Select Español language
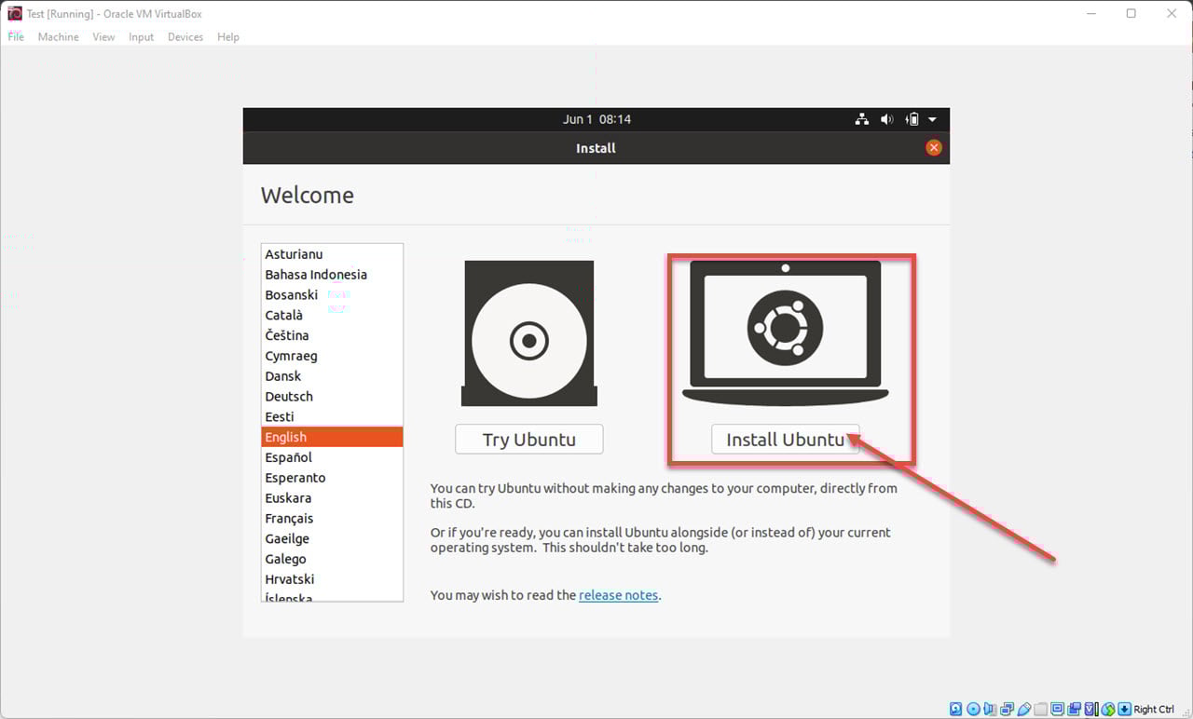 click(x=332, y=457)
